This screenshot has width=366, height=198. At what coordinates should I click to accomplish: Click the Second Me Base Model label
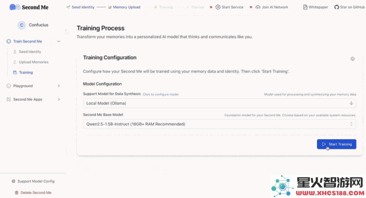[x=103, y=115]
